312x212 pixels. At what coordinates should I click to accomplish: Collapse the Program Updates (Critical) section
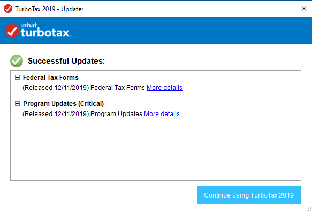coord(17,104)
